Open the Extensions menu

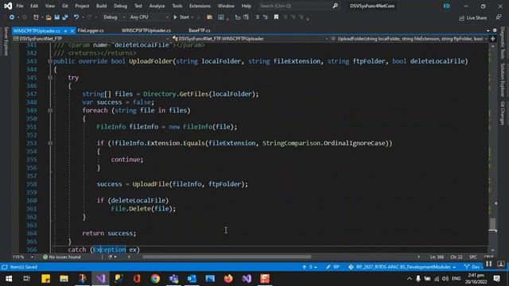[200, 6]
